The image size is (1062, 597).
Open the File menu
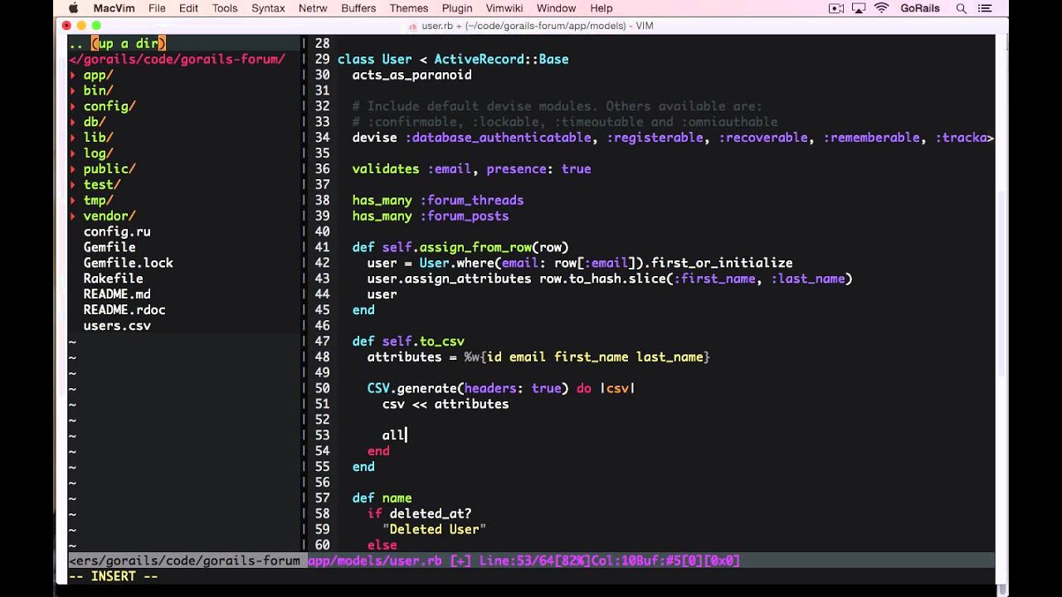click(157, 8)
